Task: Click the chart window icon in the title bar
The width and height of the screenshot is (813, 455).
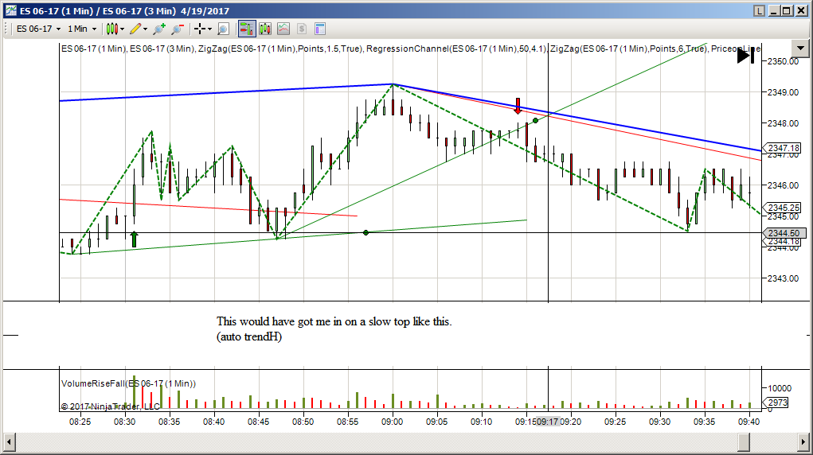Action: (11, 10)
